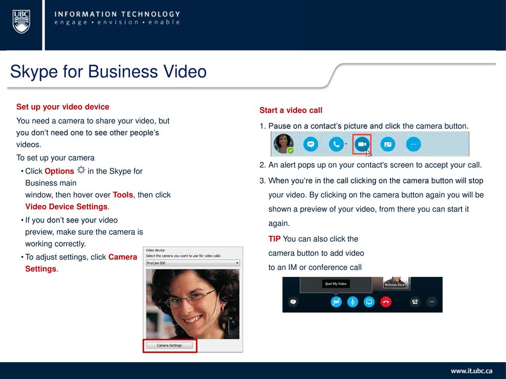Click 'Select the camera you want' label
The image size is (506, 379).
pyautogui.click(x=183, y=256)
